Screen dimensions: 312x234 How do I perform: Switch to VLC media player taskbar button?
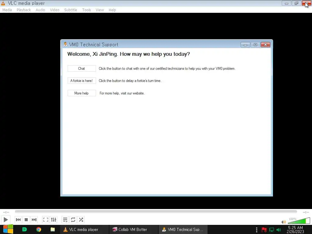(84, 229)
